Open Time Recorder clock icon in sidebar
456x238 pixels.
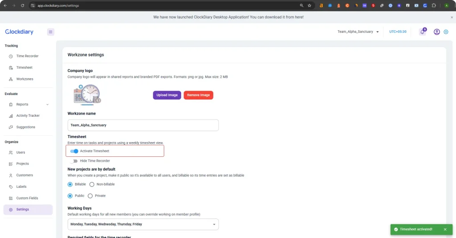click(x=11, y=56)
